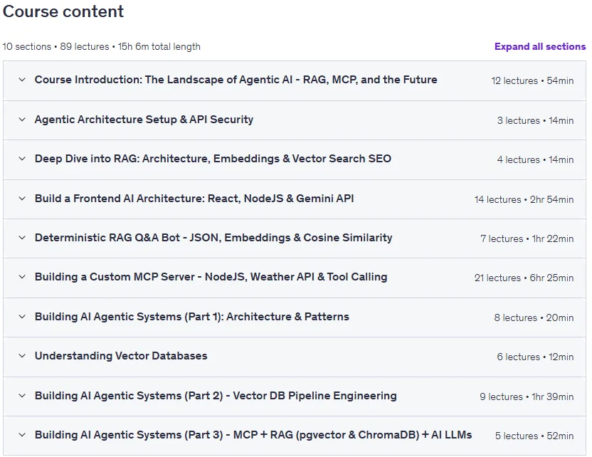Expand chevron for Agentic Systems Part 2
Screen dimensions: 592x457
pyautogui.click(x=22, y=396)
